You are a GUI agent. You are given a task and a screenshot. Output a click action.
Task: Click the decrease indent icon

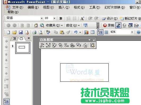(90, 19)
